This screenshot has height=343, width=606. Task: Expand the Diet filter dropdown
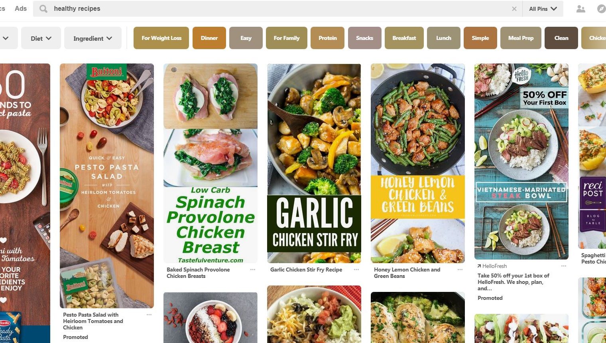tap(41, 38)
